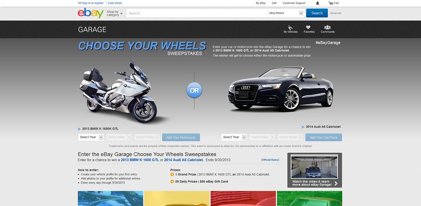421x206 pixels.
Task: Click the garage video thumbnail
Action: coord(314,167)
